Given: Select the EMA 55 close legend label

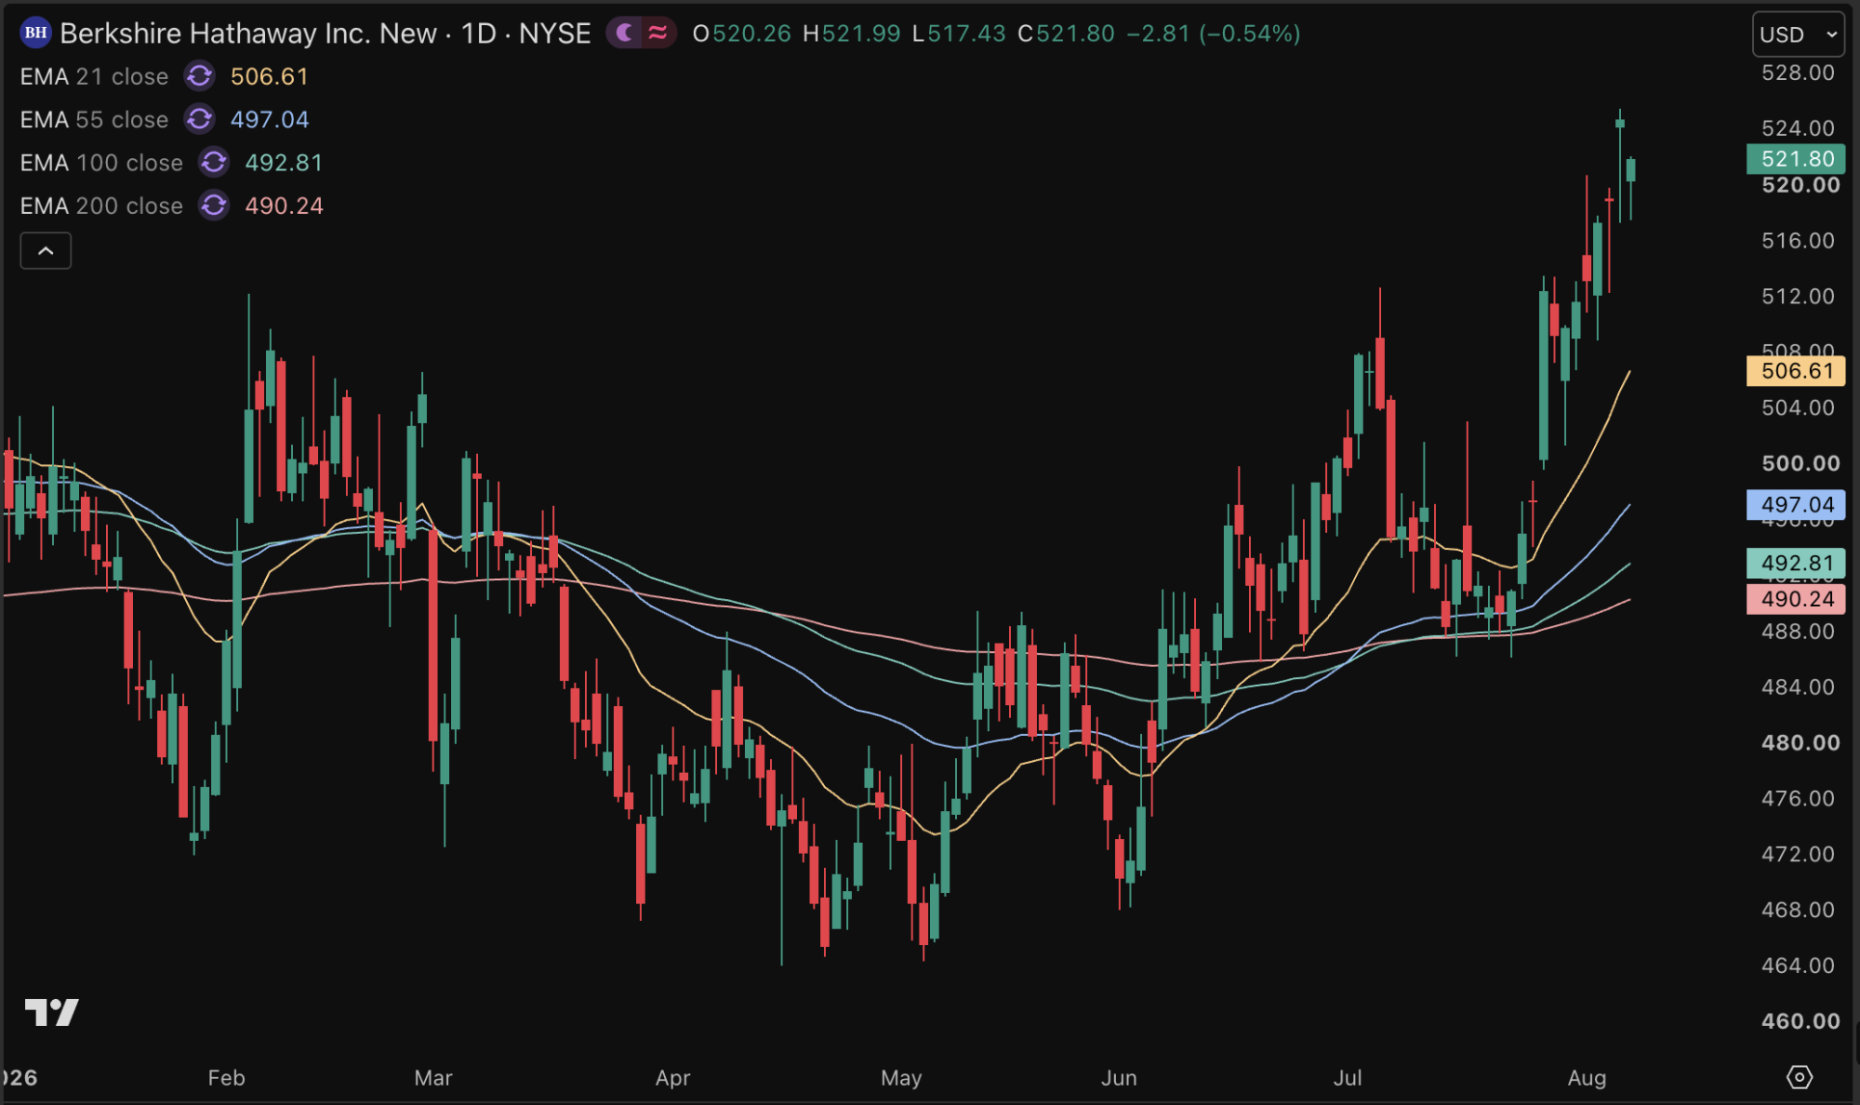Looking at the screenshot, I should coord(94,119).
